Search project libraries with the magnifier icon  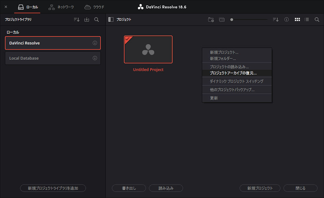point(97,20)
